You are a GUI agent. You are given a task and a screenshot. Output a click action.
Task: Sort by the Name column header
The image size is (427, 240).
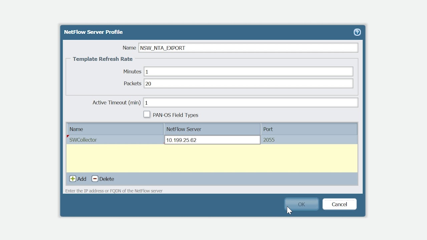(x=115, y=129)
